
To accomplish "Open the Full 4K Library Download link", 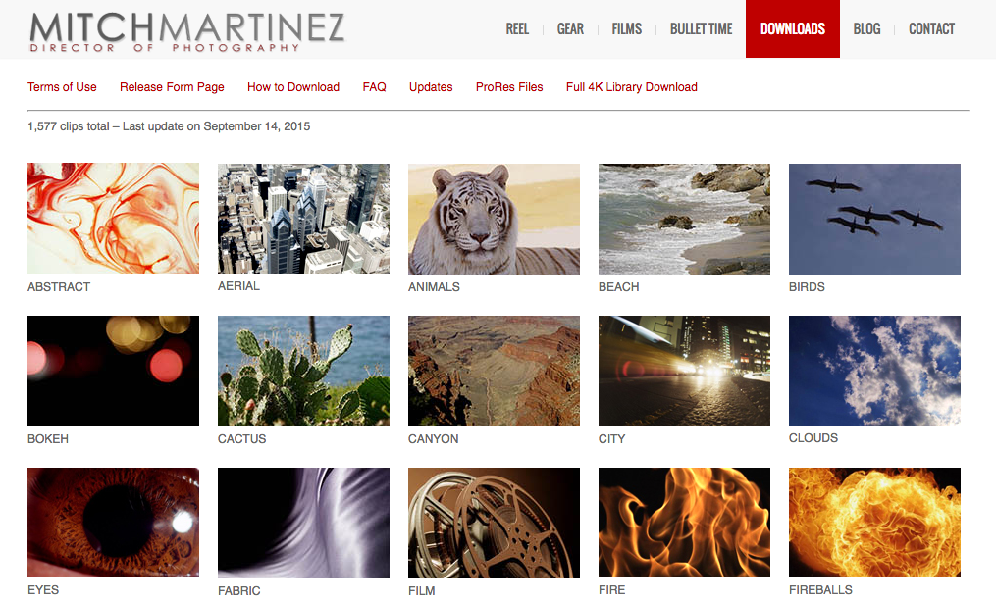I will 631,87.
